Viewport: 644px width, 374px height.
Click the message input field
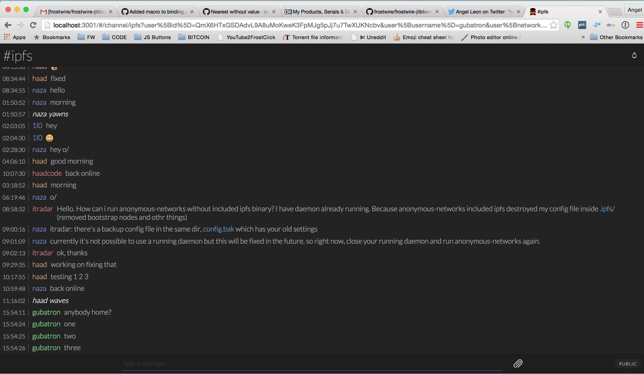tap(311, 363)
